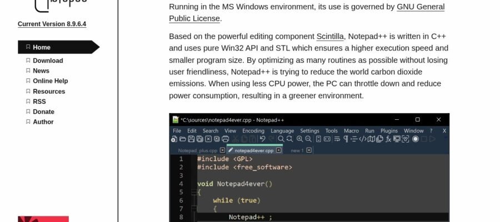Image resolution: width=500 pixels, height=222 pixels.
Task: Click the New file icon in Notepad++ toolbar
Action: click(x=174, y=139)
